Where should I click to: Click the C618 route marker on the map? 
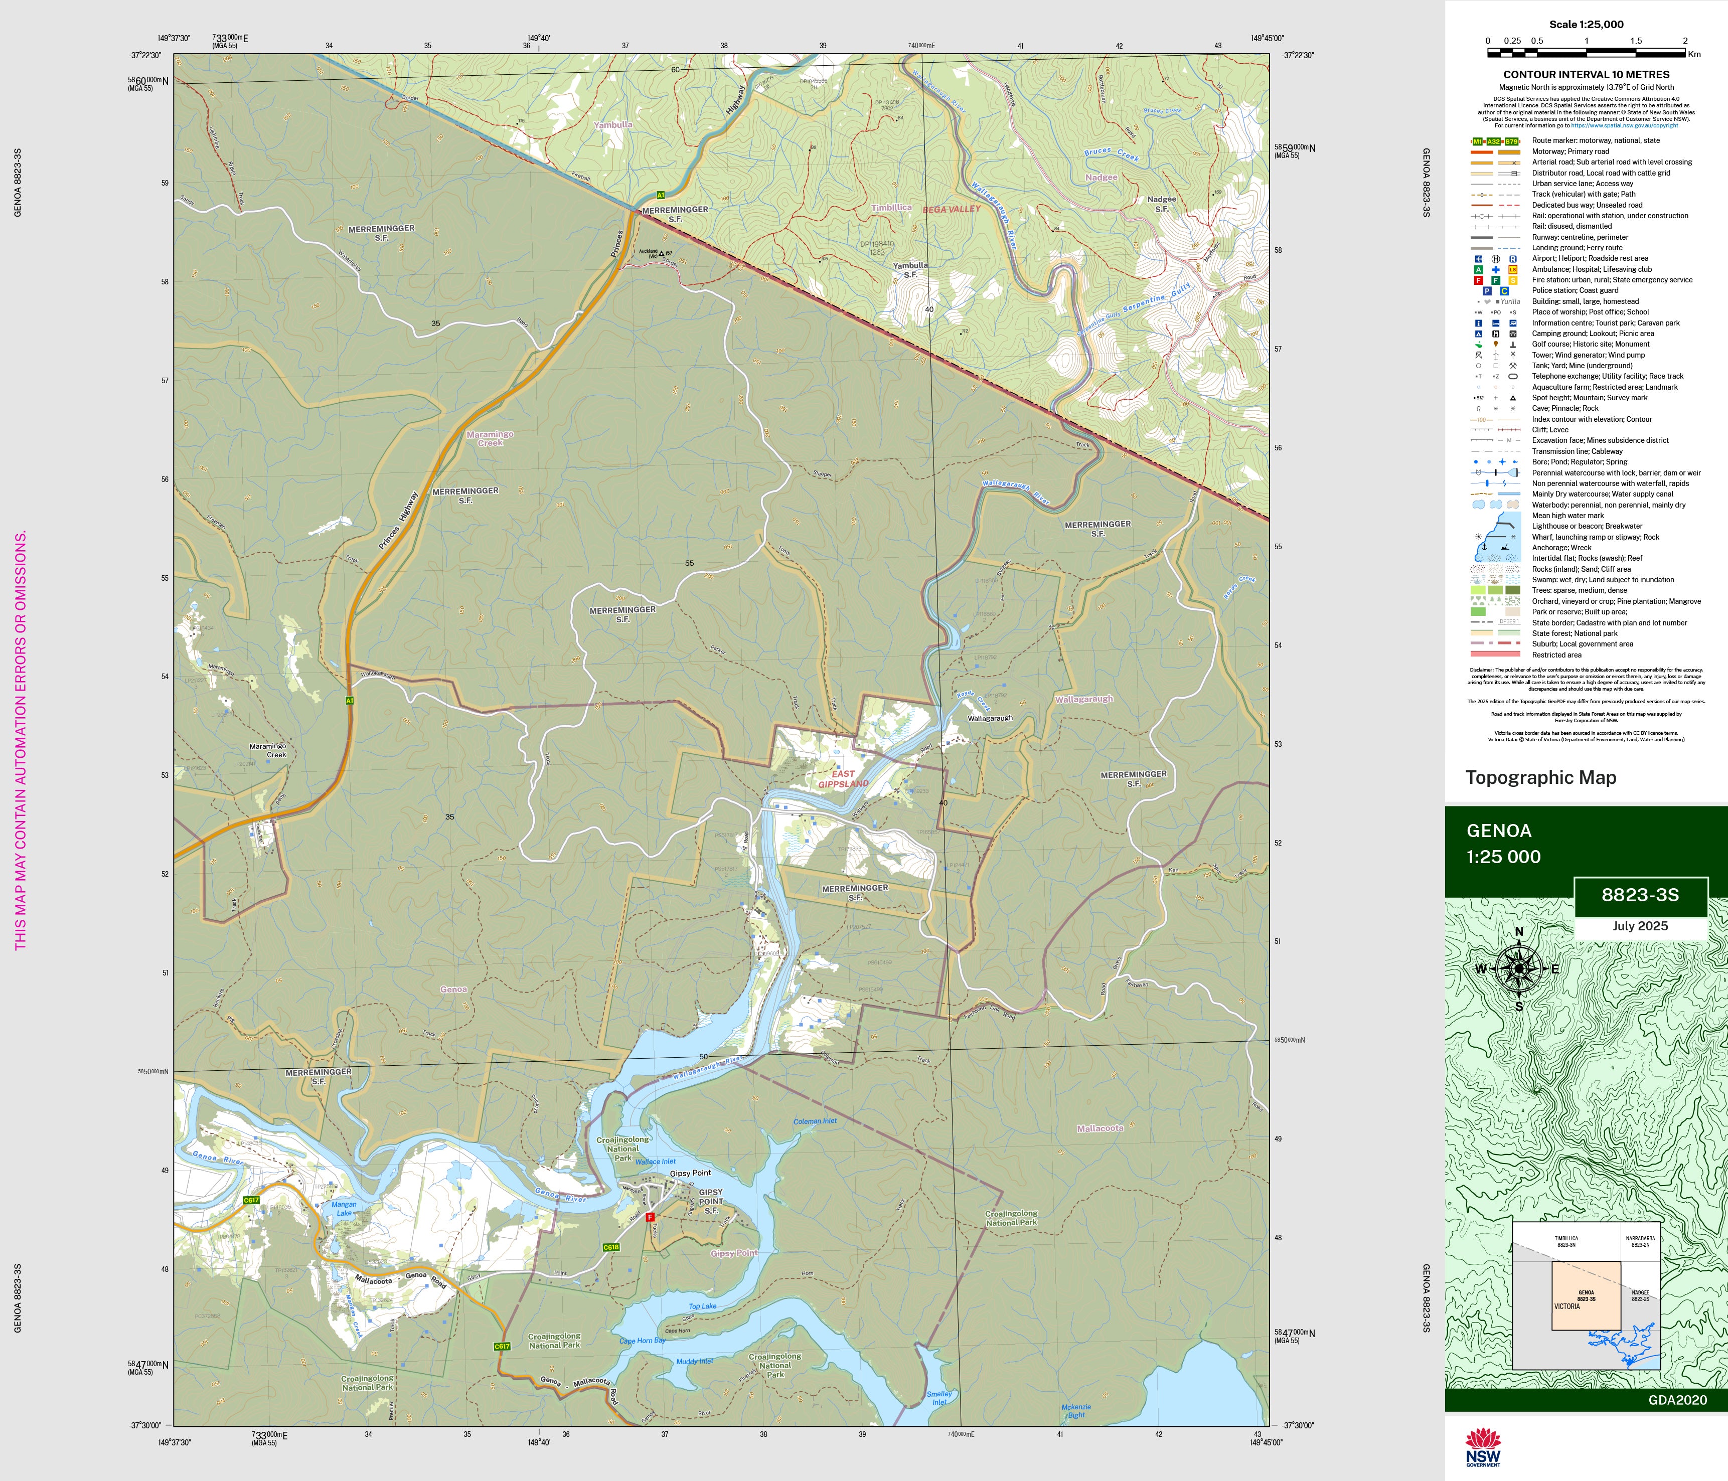pos(610,1247)
